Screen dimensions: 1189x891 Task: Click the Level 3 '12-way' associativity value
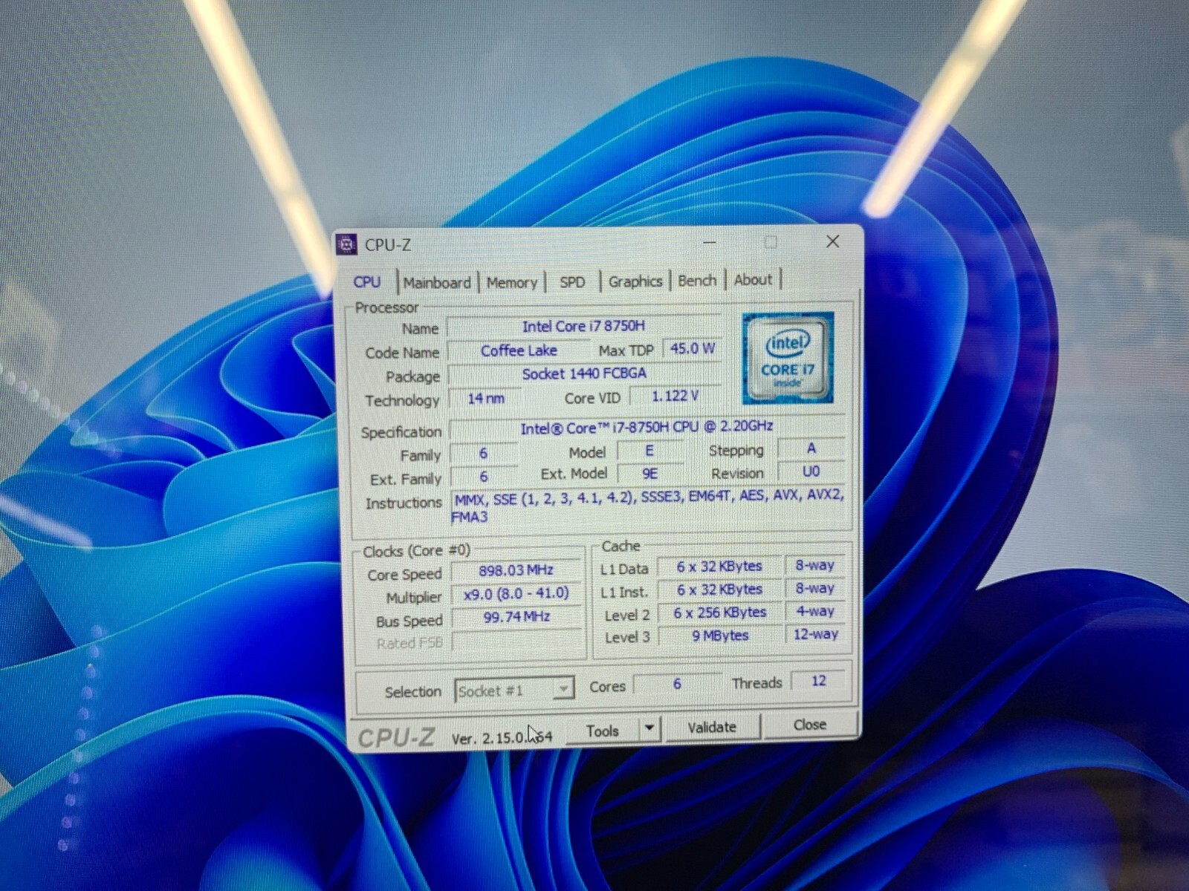point(815,634)
